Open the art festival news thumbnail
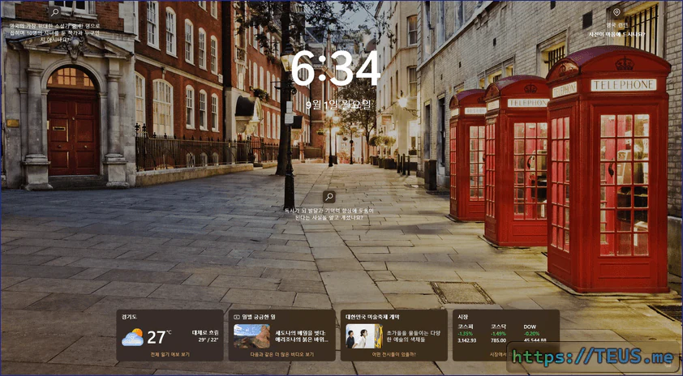This screenshot has height=376, width=683. tap(363, 335)
